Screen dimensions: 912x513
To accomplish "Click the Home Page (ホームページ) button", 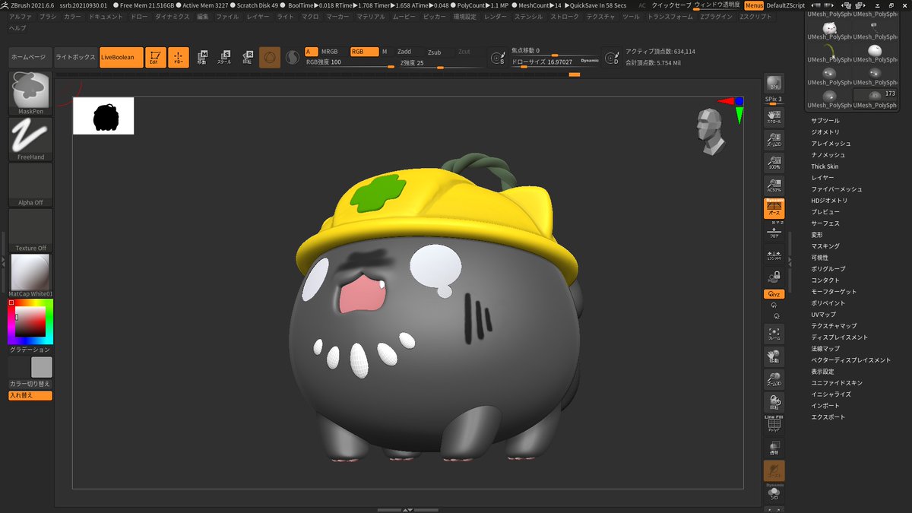I will click(x=30, y=58).
